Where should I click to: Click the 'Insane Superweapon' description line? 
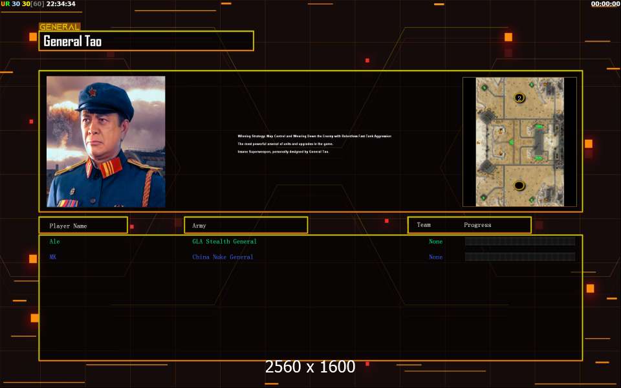pyautogui.click(x=283, y=151)
